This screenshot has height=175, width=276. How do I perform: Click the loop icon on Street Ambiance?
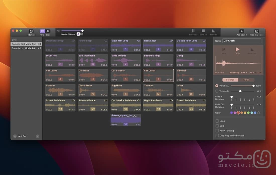(73, 100)
